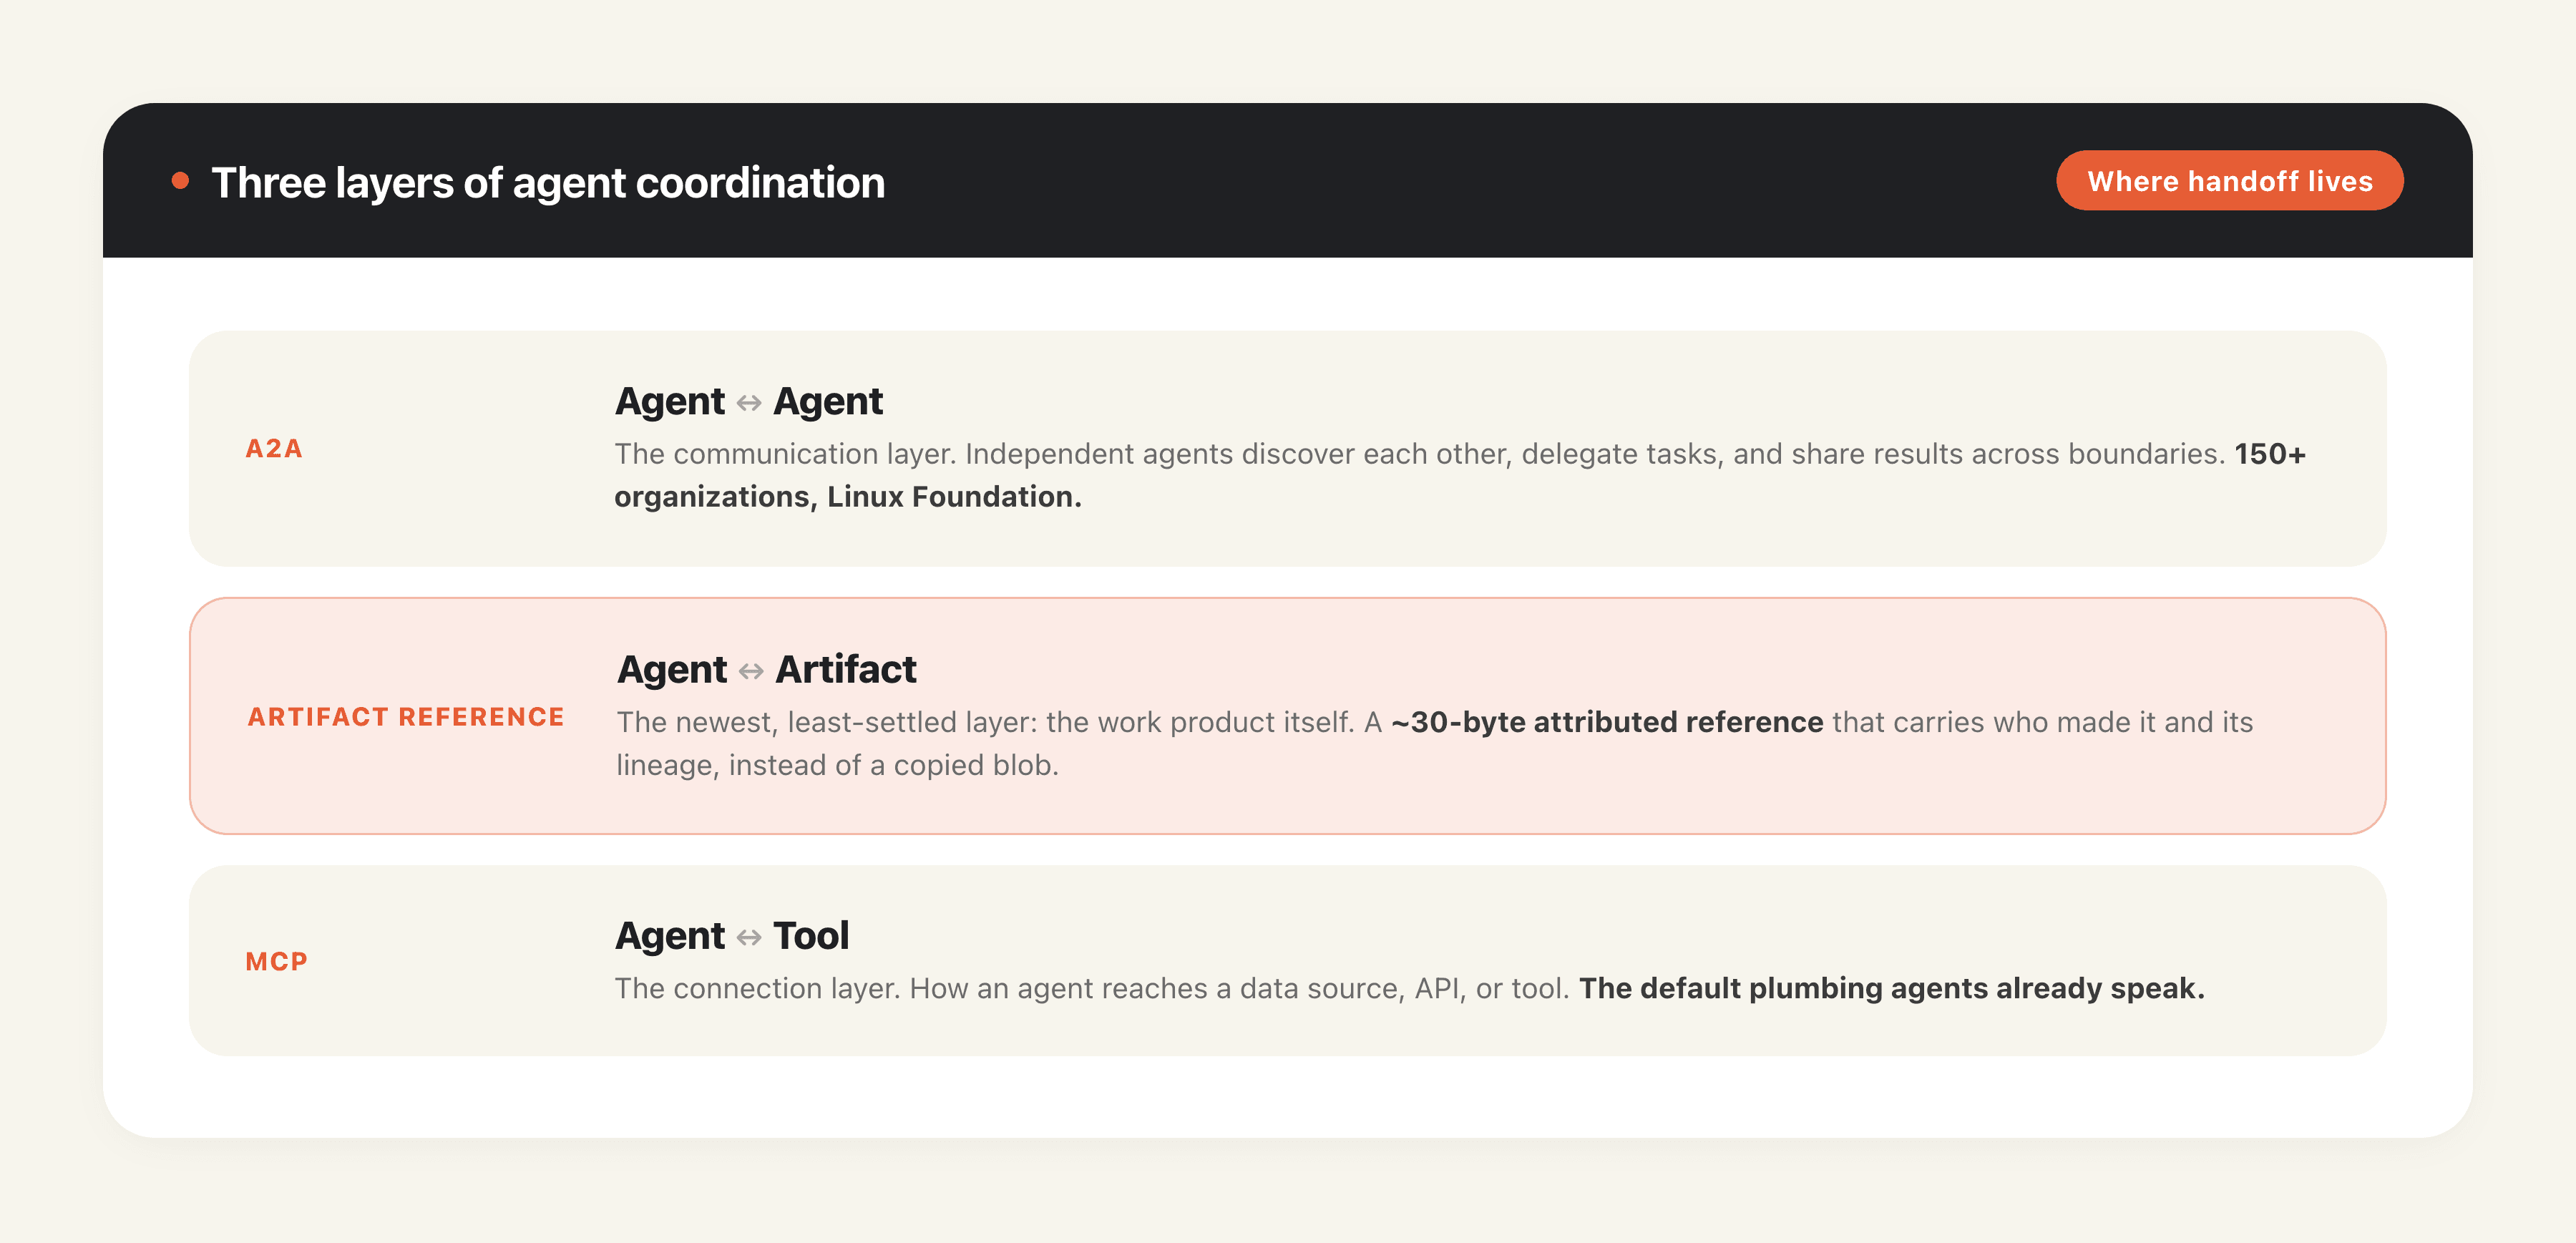Click the 'Agent ↔ Tool' heading
The image size is (2576, 1243).
(731, 936)
